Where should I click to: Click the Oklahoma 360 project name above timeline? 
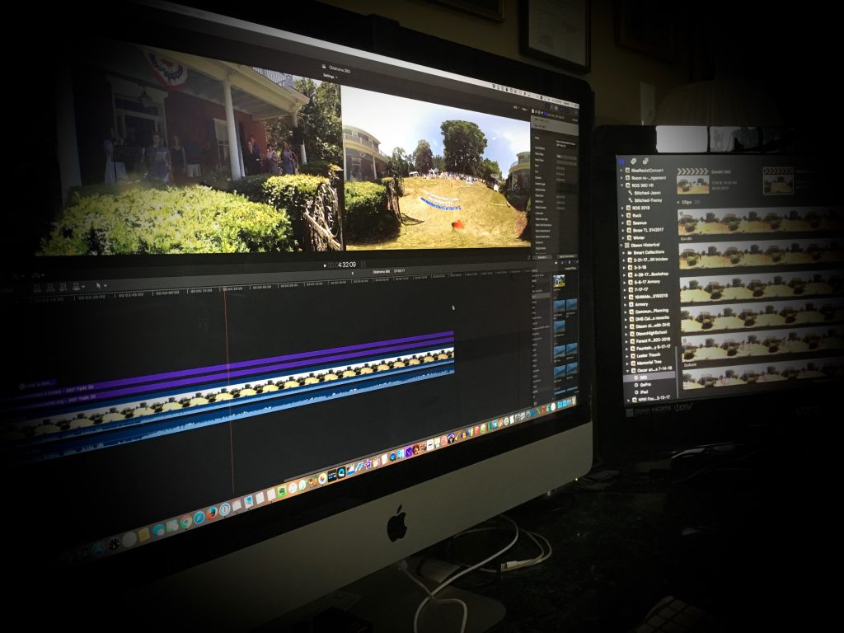381,271
